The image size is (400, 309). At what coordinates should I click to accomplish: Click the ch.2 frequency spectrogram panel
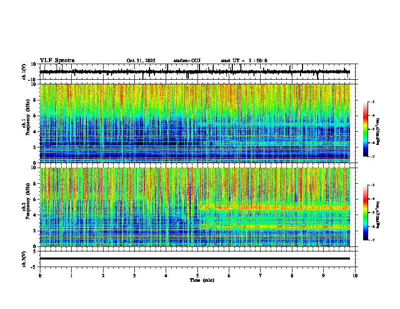pos(195,207)
